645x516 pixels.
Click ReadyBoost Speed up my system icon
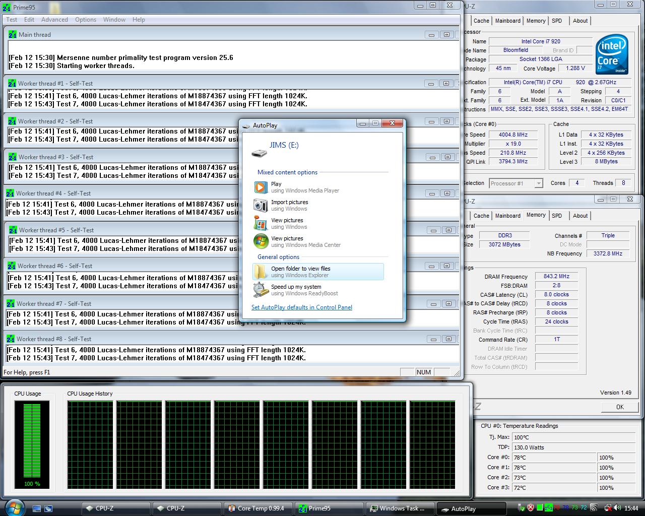[261, 290]
